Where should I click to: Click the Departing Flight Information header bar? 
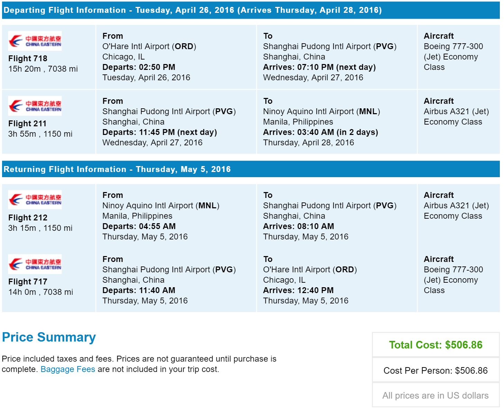pos(251,10)
